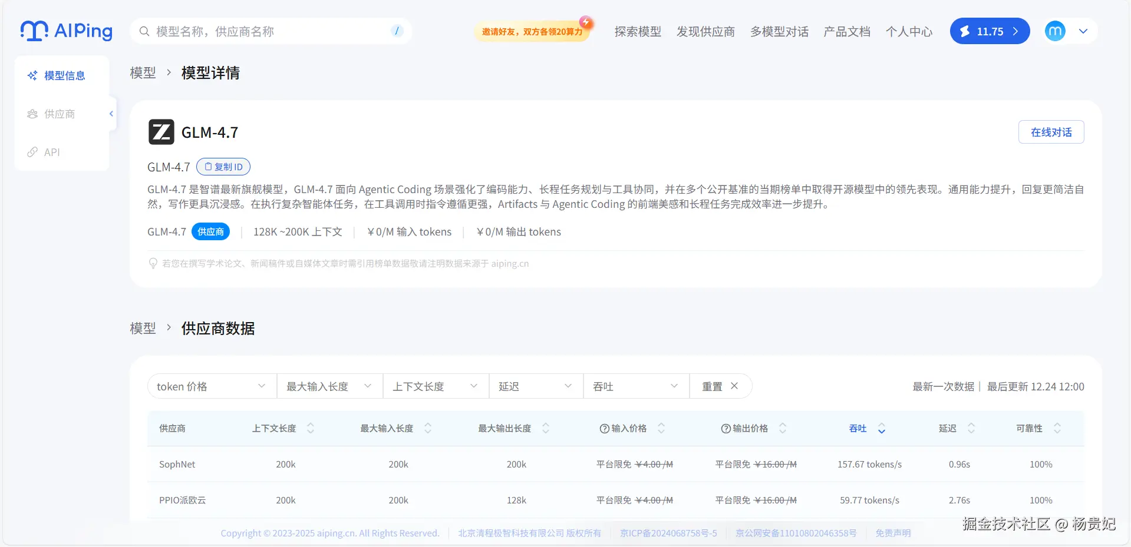
Task: Click the 2.76s latency value
Action: click(959, 500)
